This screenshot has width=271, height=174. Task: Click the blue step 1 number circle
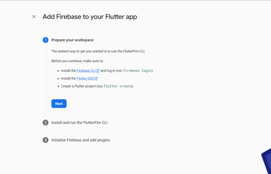click(46, 40)
